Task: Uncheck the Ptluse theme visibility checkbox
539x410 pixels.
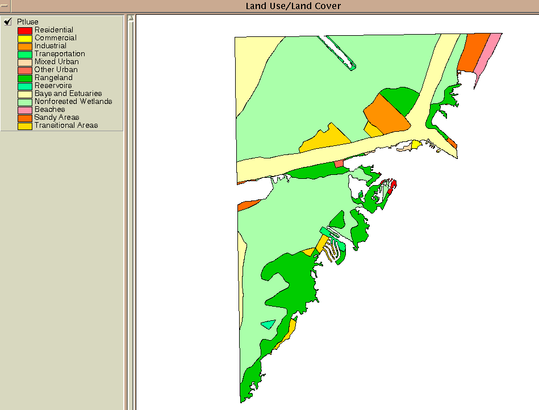Action: 8,22
